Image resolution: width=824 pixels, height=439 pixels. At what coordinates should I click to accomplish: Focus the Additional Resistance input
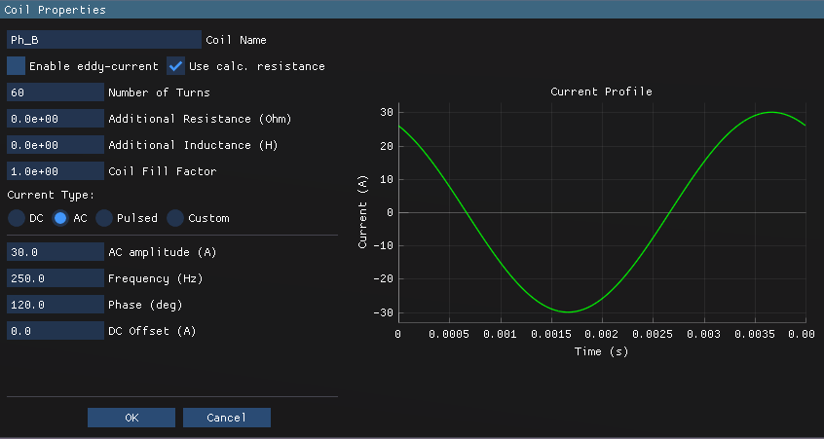click(x=55, y=119)
